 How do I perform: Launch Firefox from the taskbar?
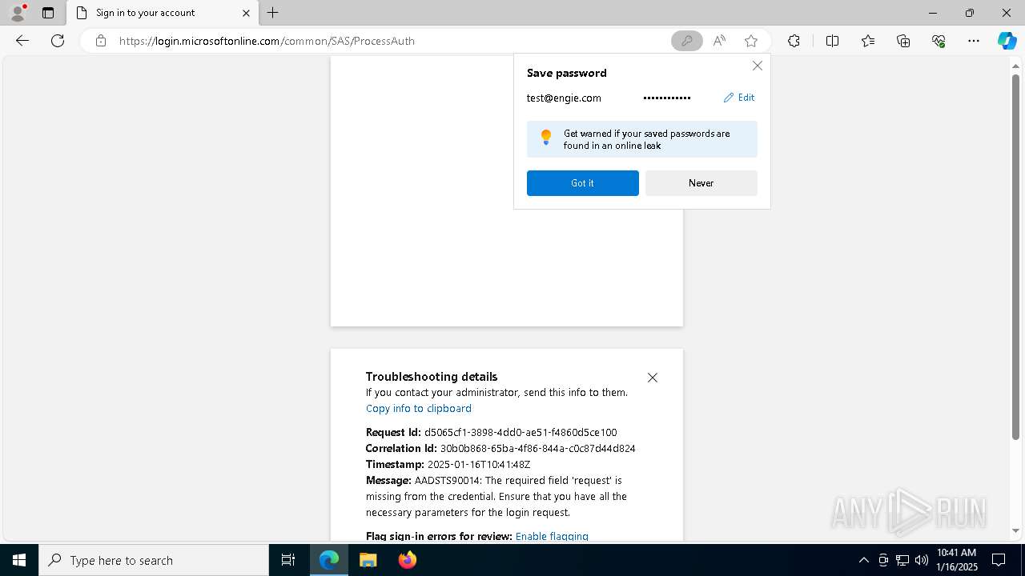coord(407,560)
